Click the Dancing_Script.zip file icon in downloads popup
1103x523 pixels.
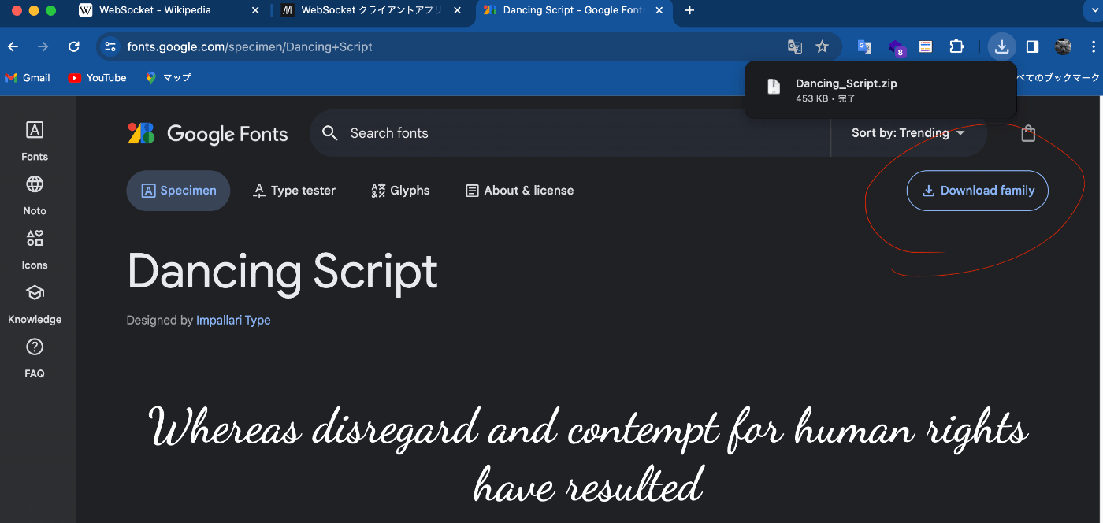point(774,87)
